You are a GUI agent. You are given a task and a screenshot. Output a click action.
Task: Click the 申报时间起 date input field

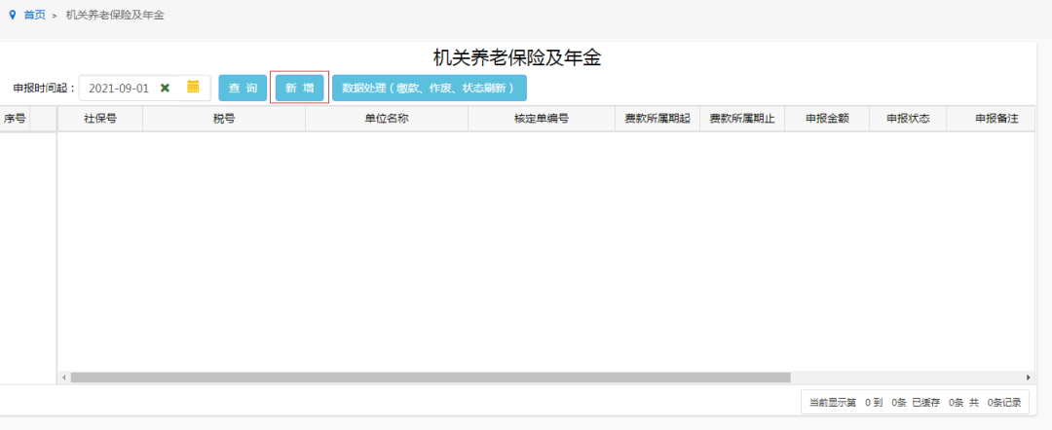(x=144, y=88)
